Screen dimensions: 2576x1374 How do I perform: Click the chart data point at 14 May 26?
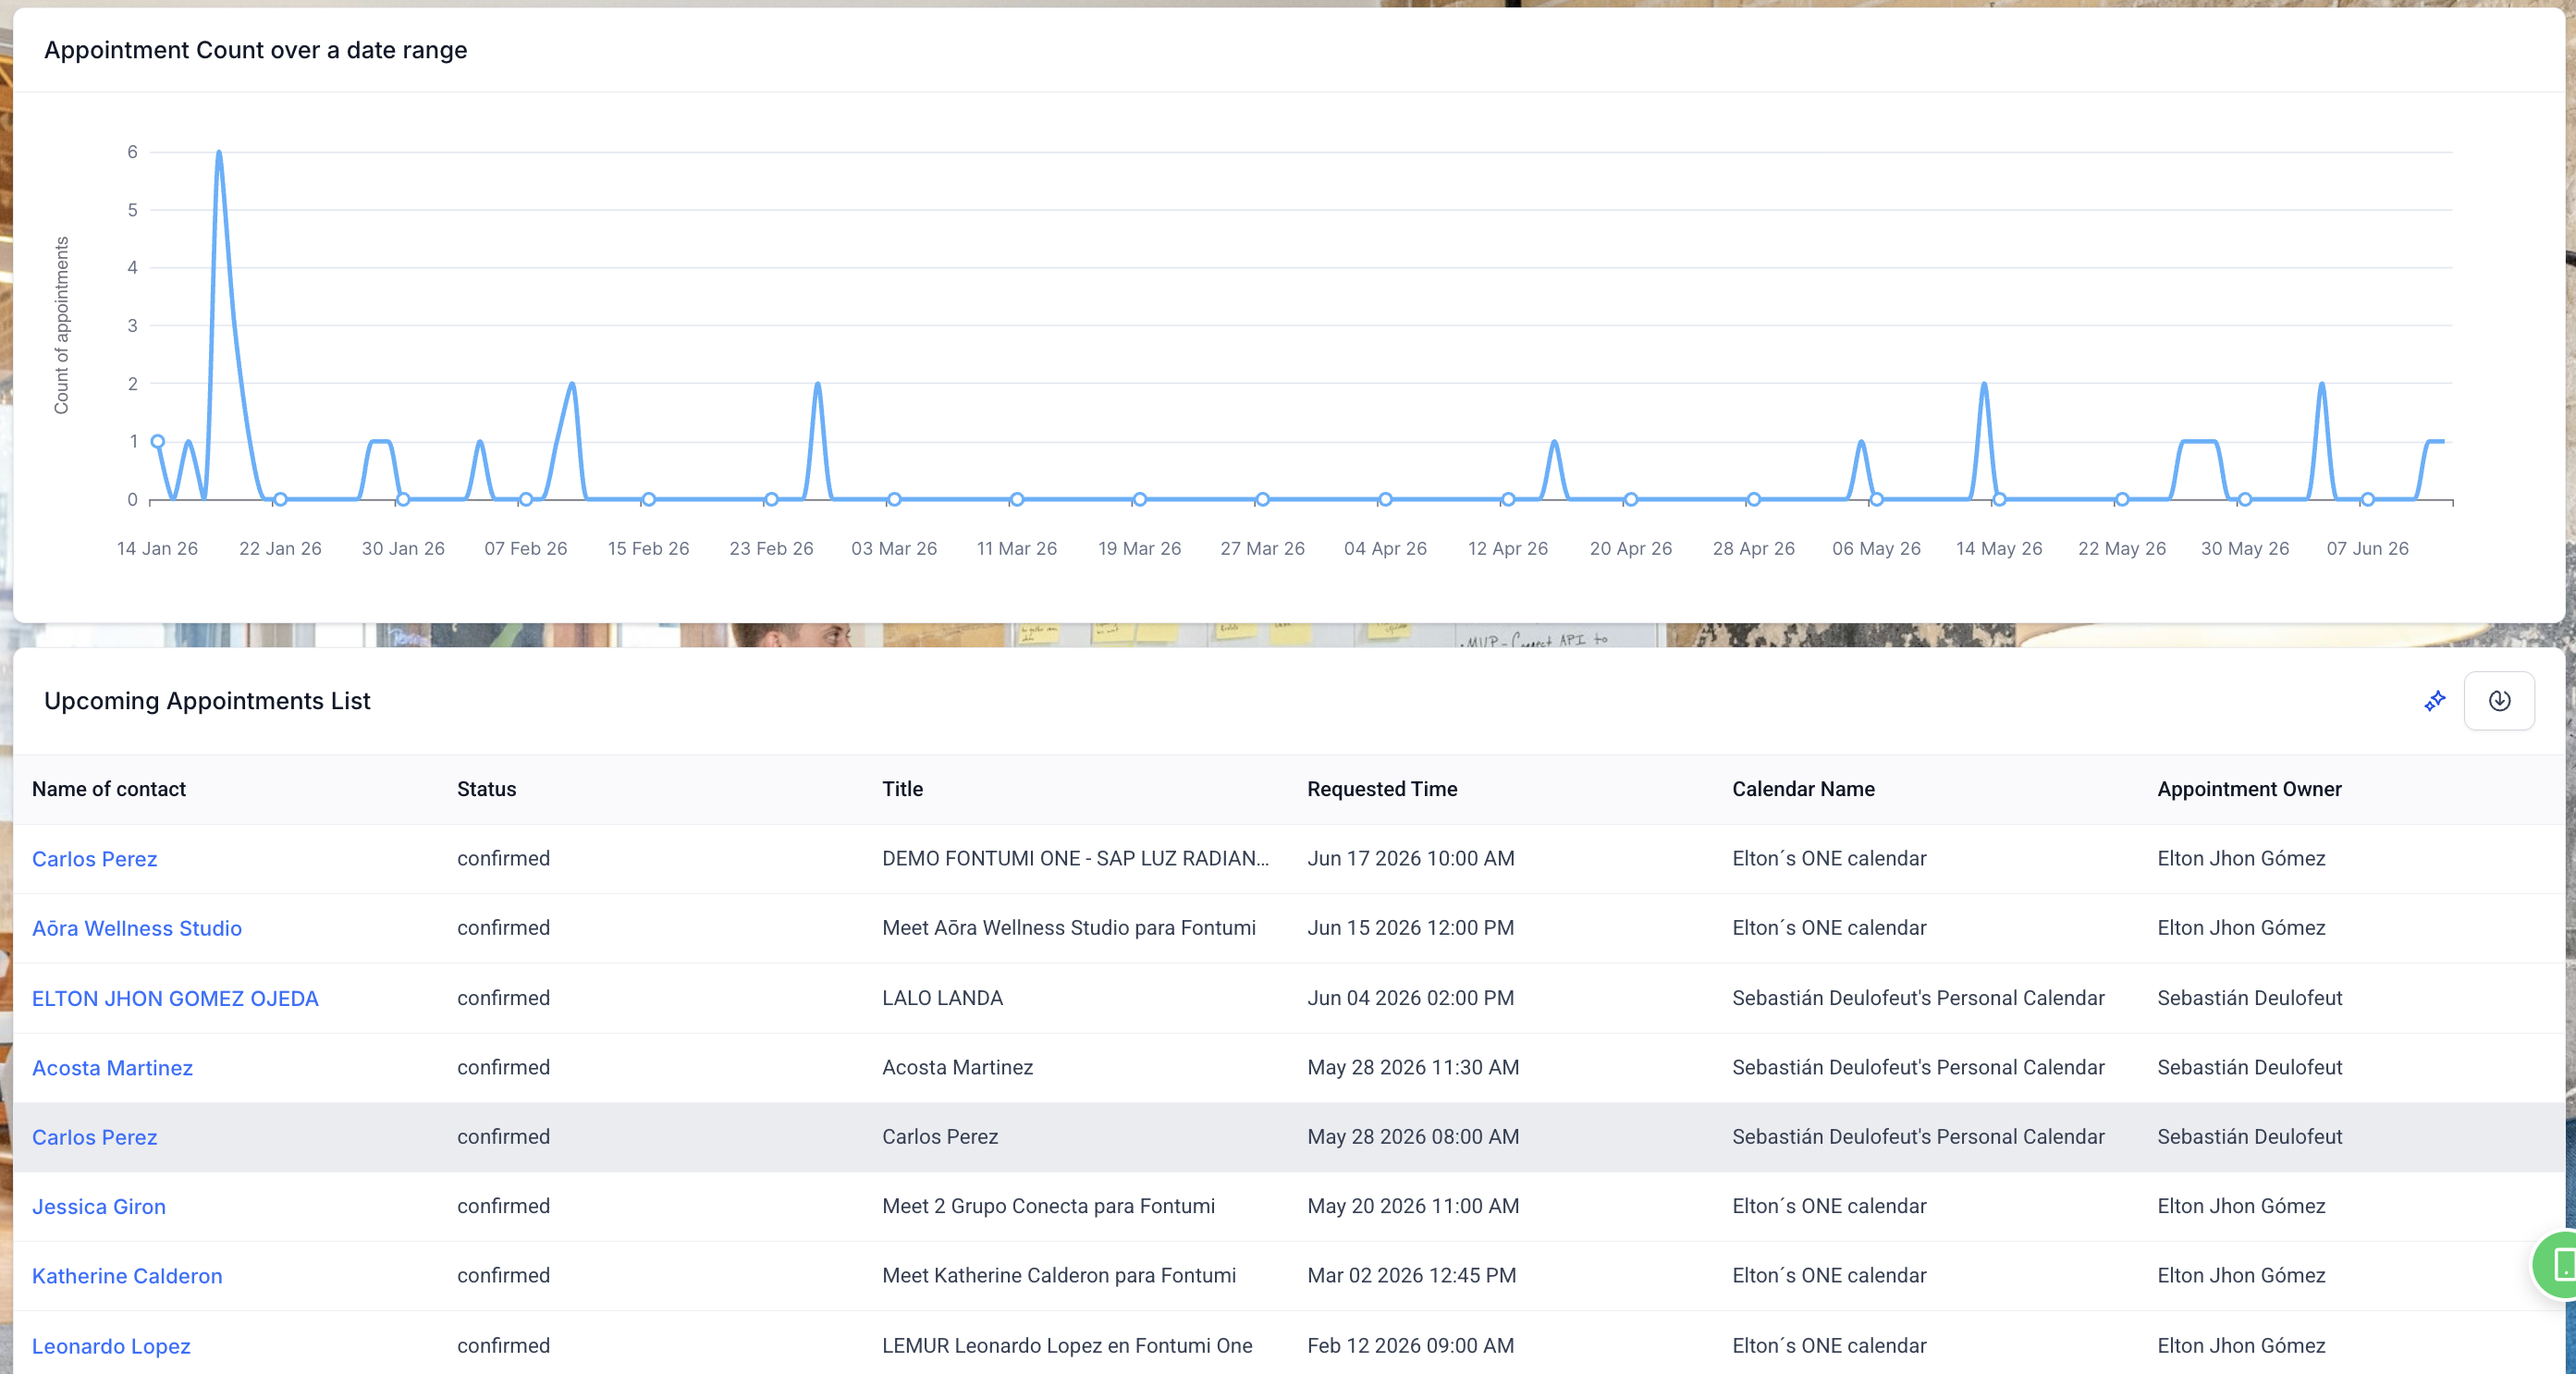[1999, 499]
